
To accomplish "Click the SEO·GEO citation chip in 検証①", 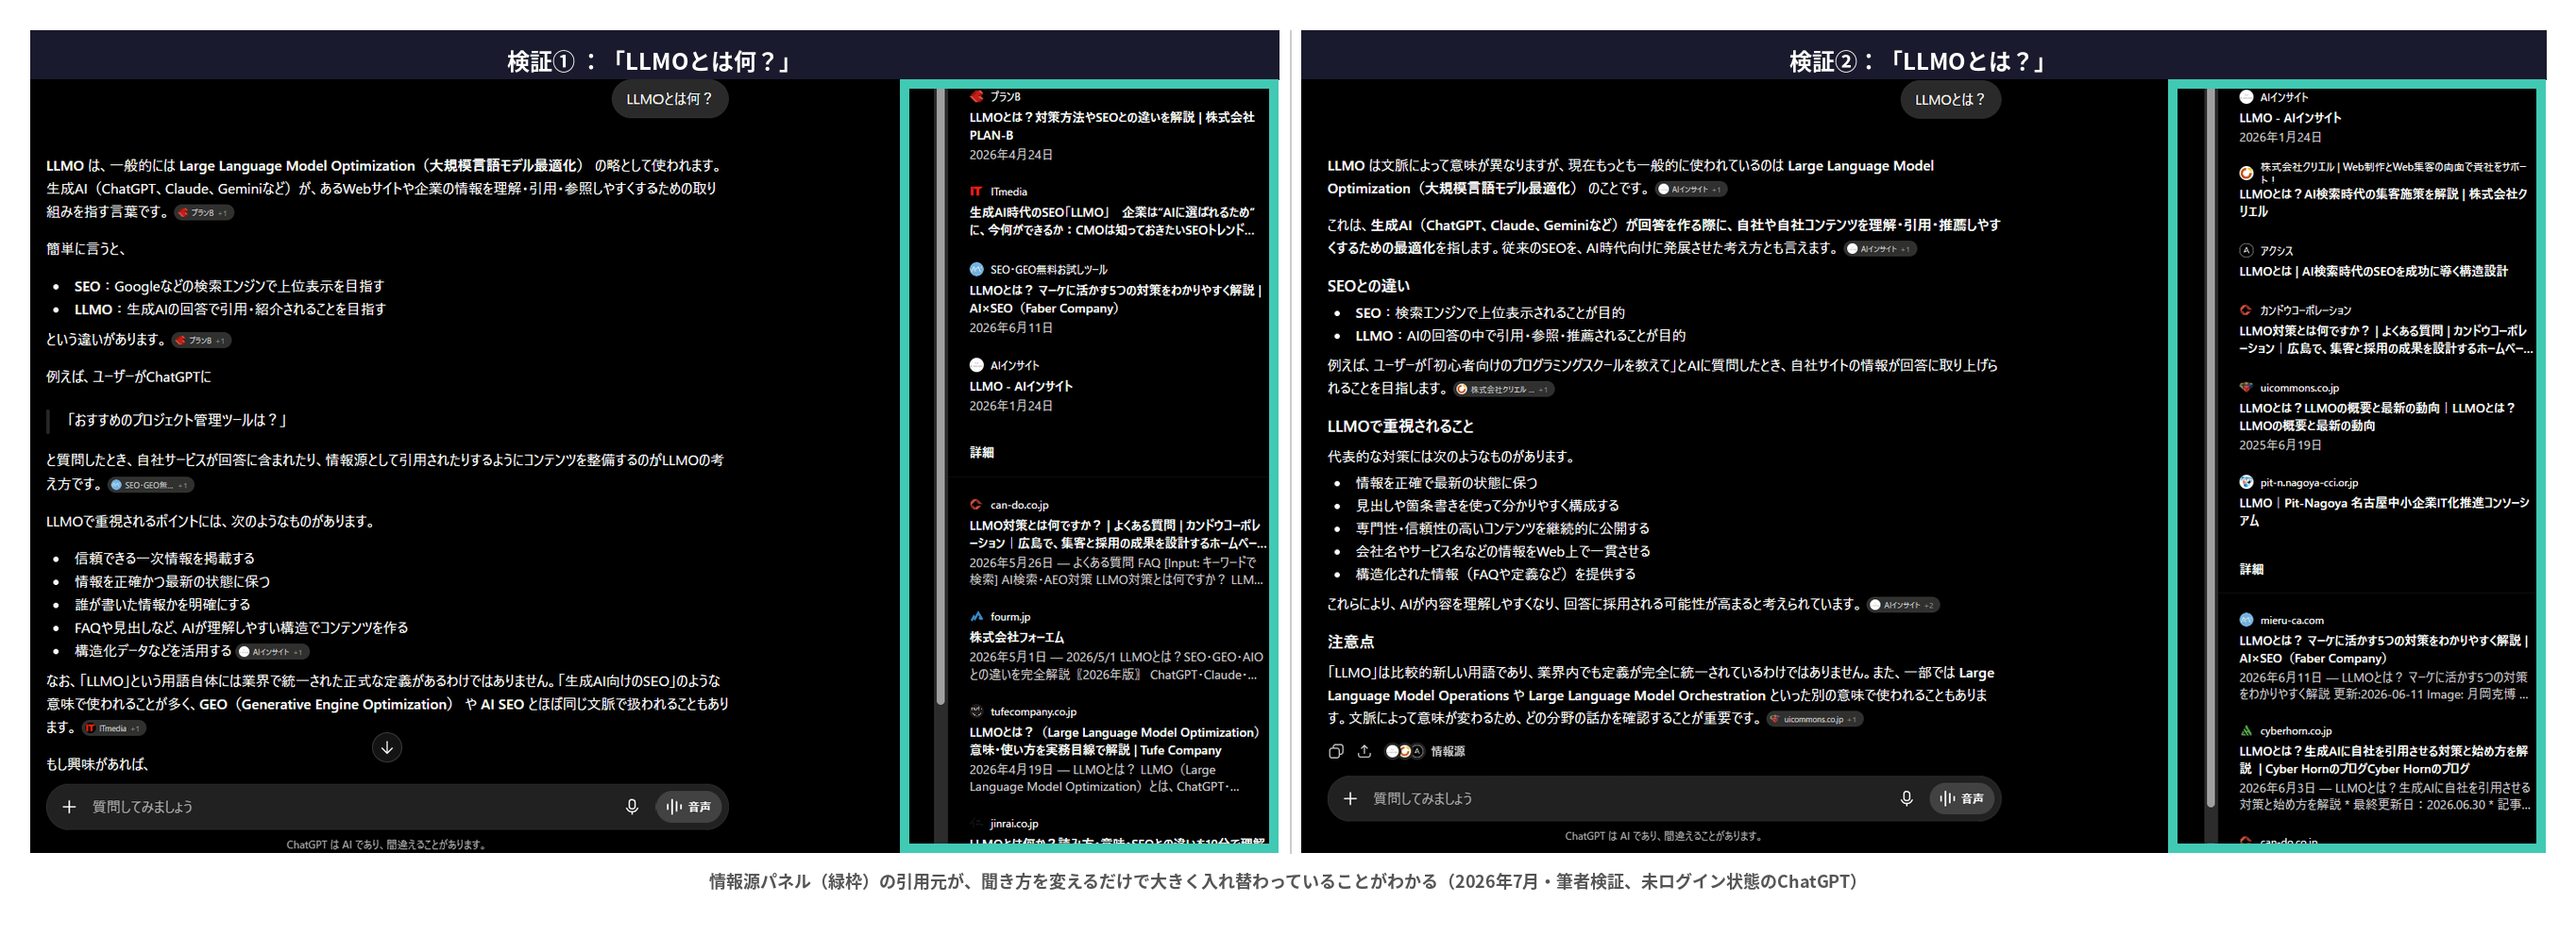I will 151,486.
